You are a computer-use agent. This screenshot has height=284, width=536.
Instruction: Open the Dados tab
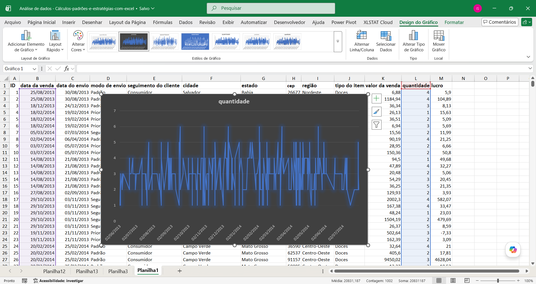(186, 22)
